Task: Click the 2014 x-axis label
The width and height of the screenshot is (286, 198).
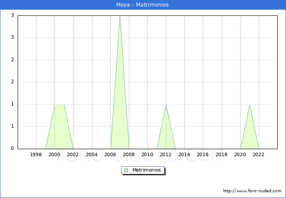Action: click(x=184, y=154)
